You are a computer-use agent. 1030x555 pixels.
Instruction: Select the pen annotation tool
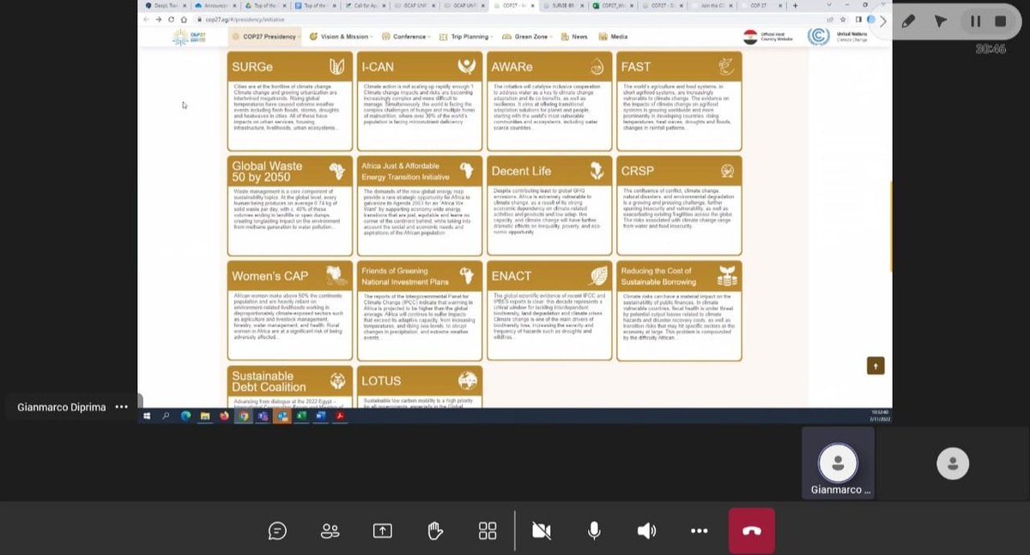pos(909,21)
